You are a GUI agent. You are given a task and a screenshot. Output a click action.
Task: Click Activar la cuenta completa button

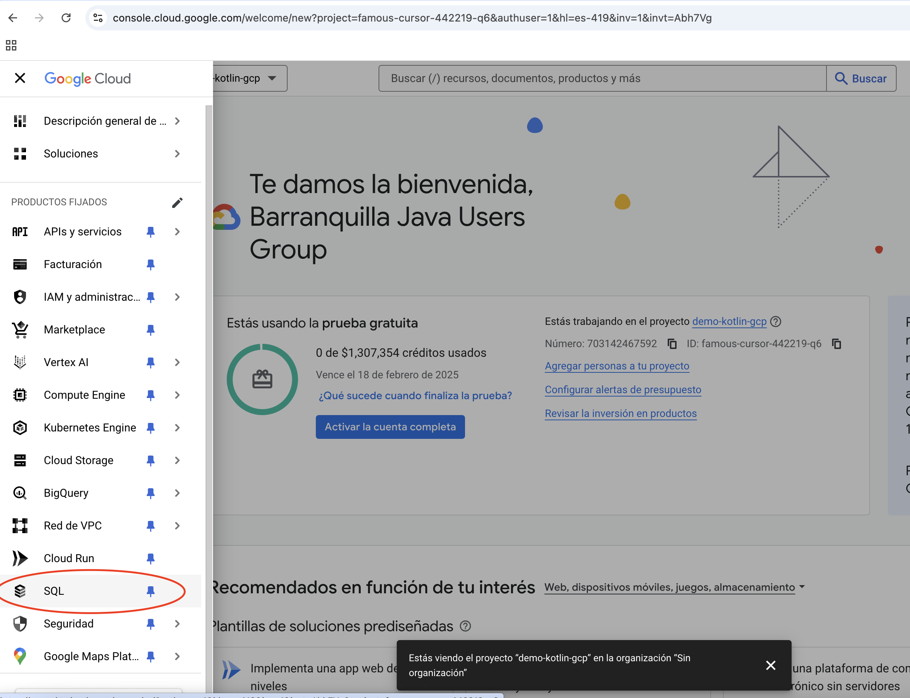tap(390, 427)
